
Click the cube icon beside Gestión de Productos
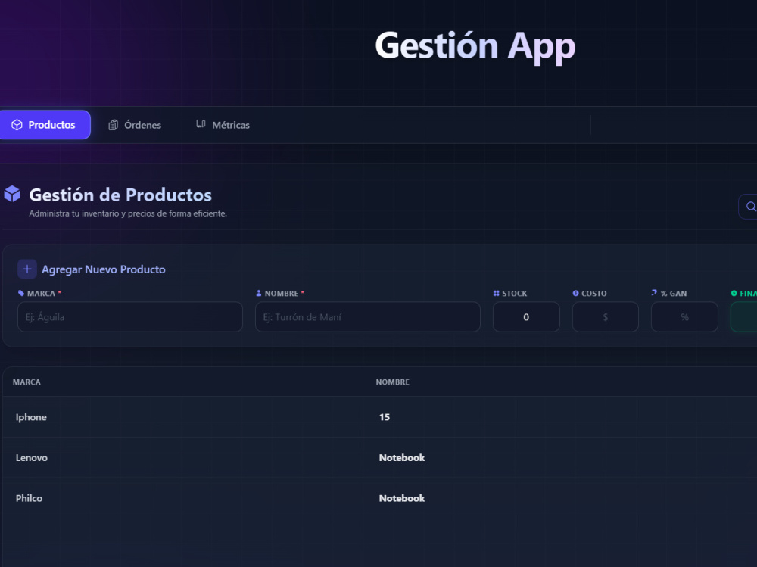13,194
